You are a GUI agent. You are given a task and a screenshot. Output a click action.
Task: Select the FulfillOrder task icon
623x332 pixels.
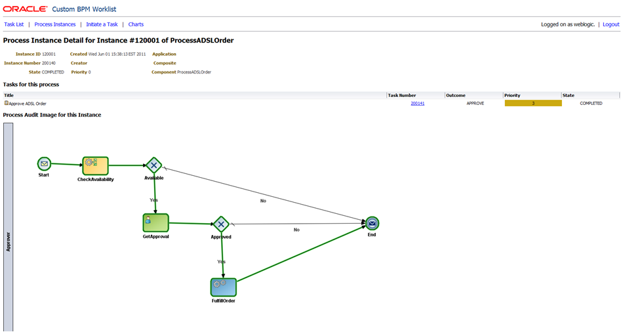pyautogui.click(x=223, y=287)
